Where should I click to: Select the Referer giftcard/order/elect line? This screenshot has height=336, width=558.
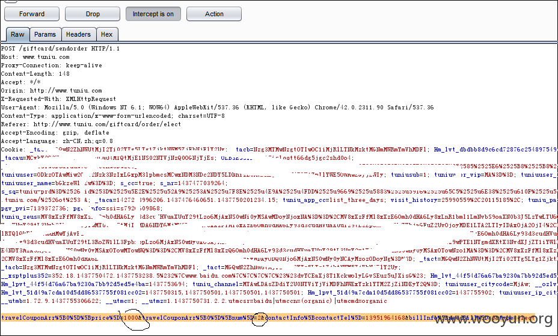click(91, 124)
